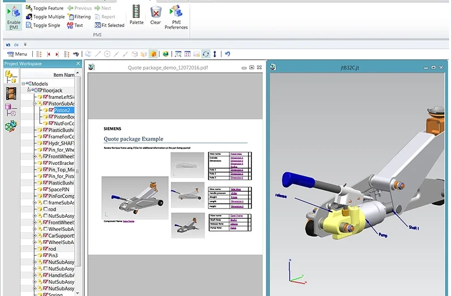Click the globe icon in the view toolbar

point(166,54)
